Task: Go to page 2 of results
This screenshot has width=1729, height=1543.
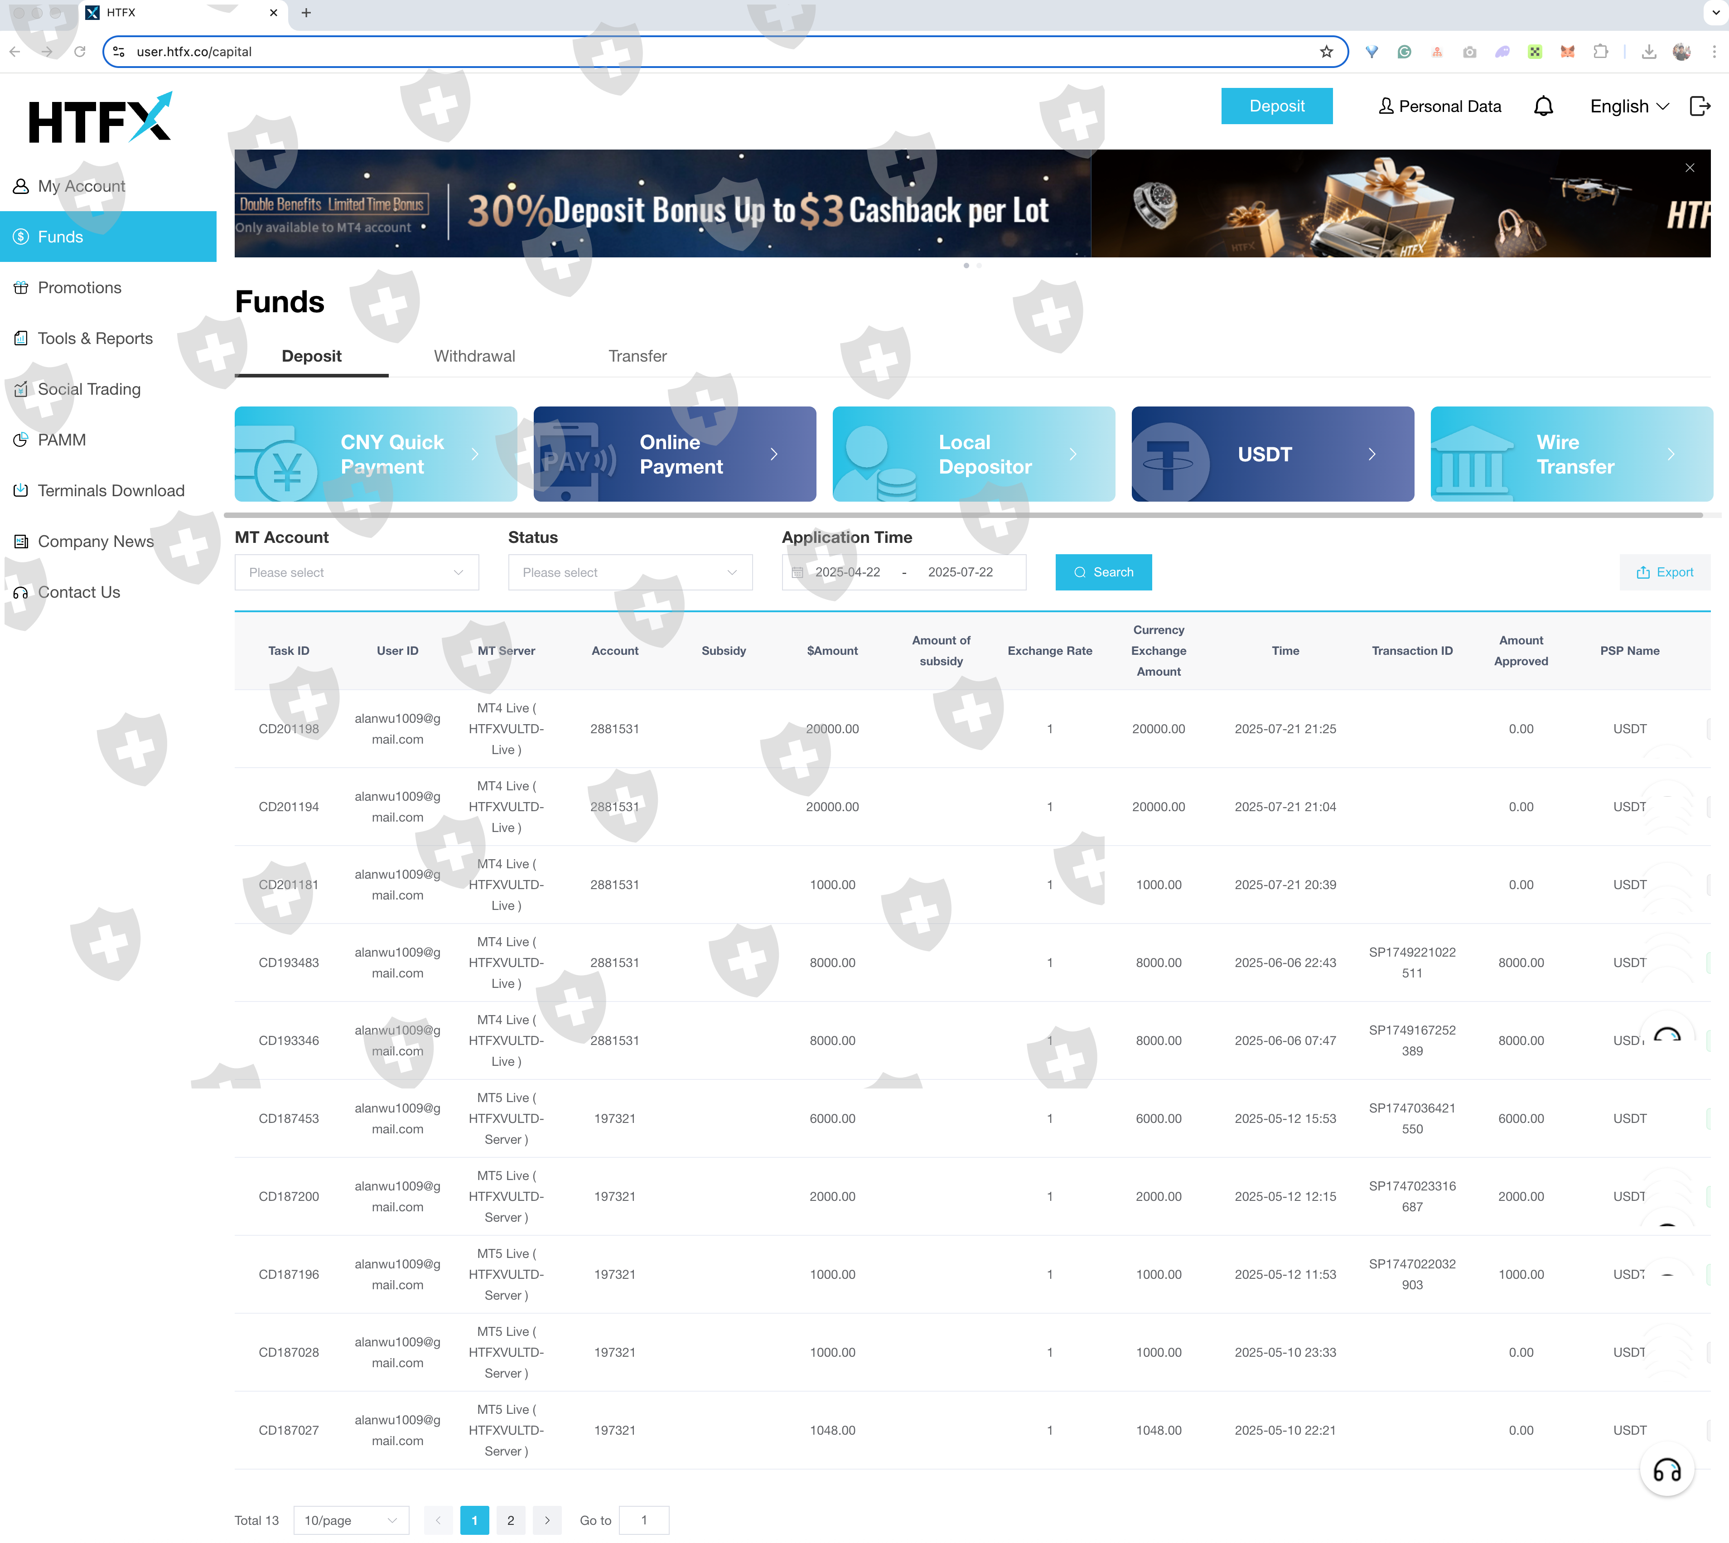Action: [510, 1520]
